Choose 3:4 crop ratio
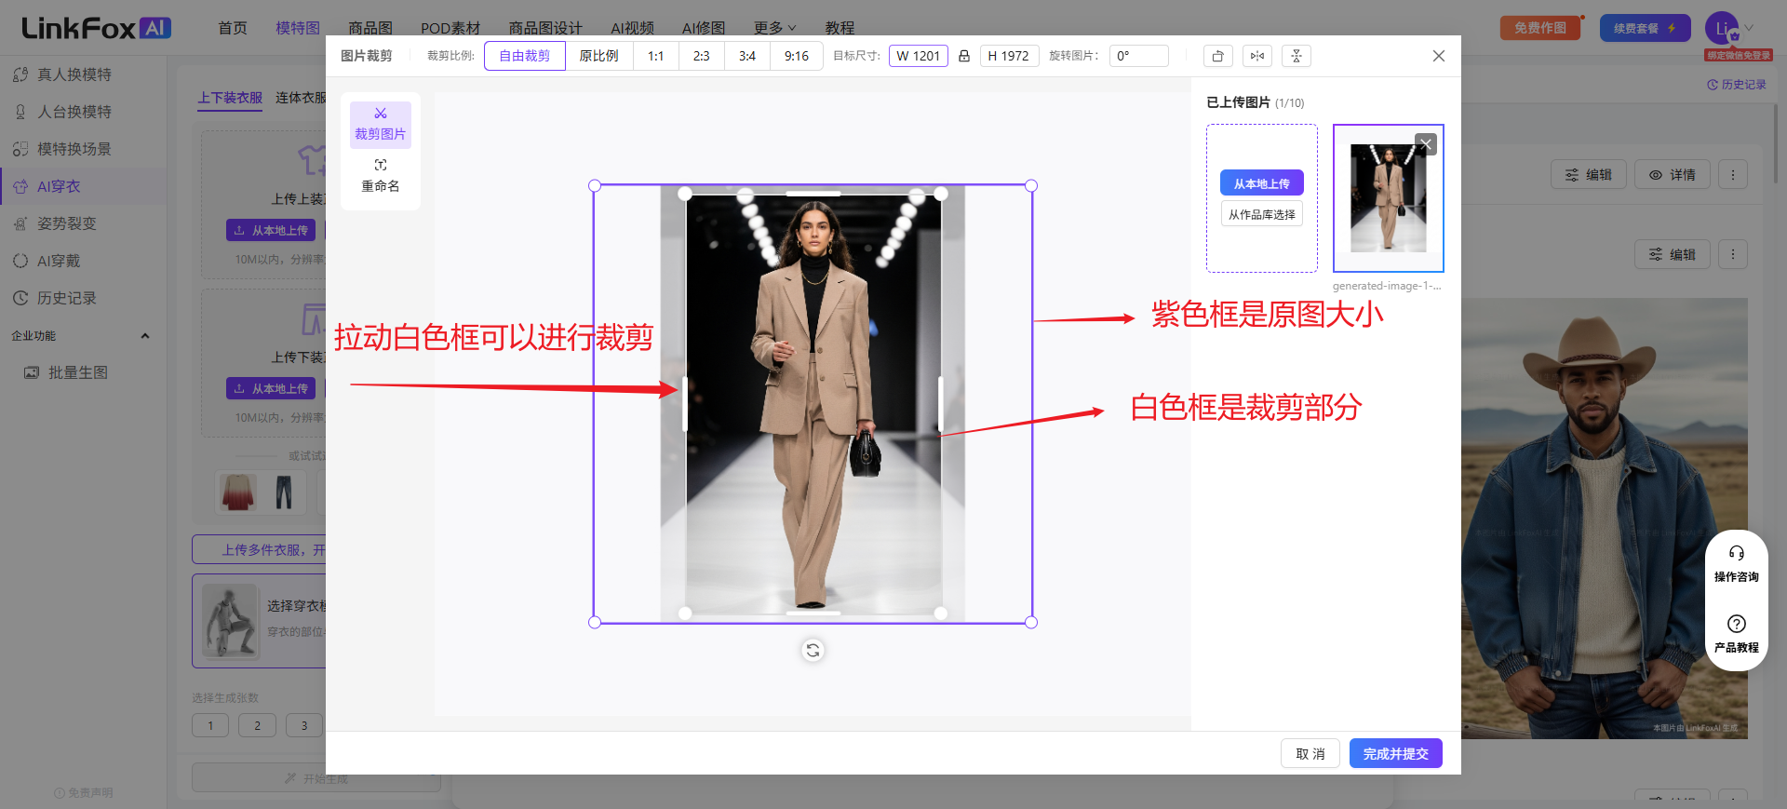 click(747, 56)
